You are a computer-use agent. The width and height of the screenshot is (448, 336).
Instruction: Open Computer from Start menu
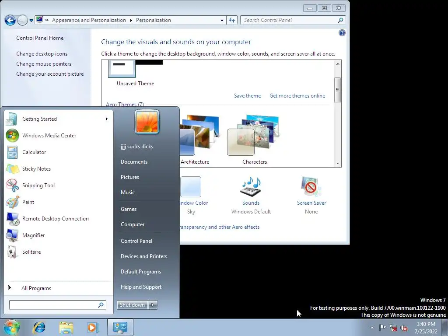[x=133, y=224]
